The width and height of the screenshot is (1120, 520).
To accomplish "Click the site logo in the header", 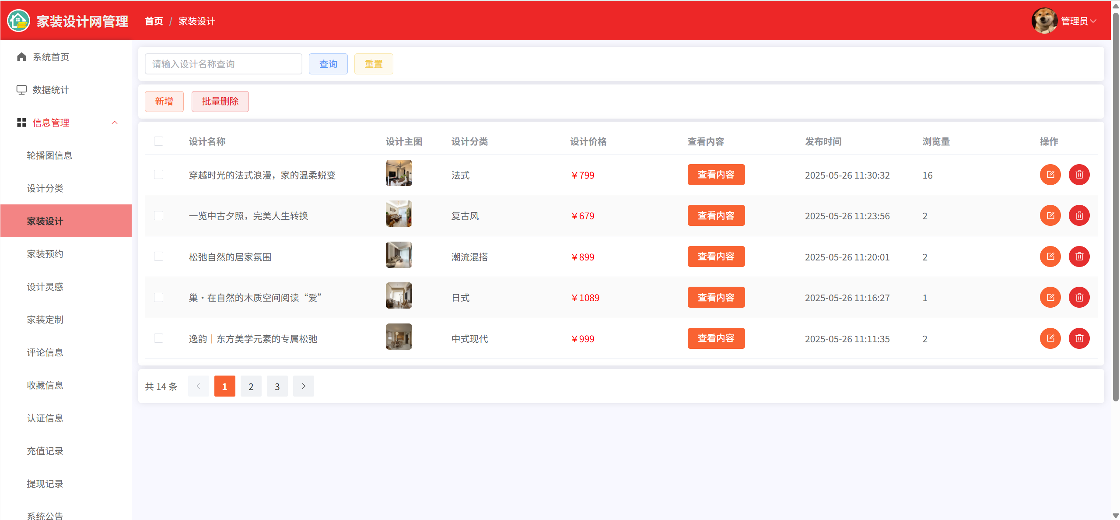I will [x=19, y=21].
